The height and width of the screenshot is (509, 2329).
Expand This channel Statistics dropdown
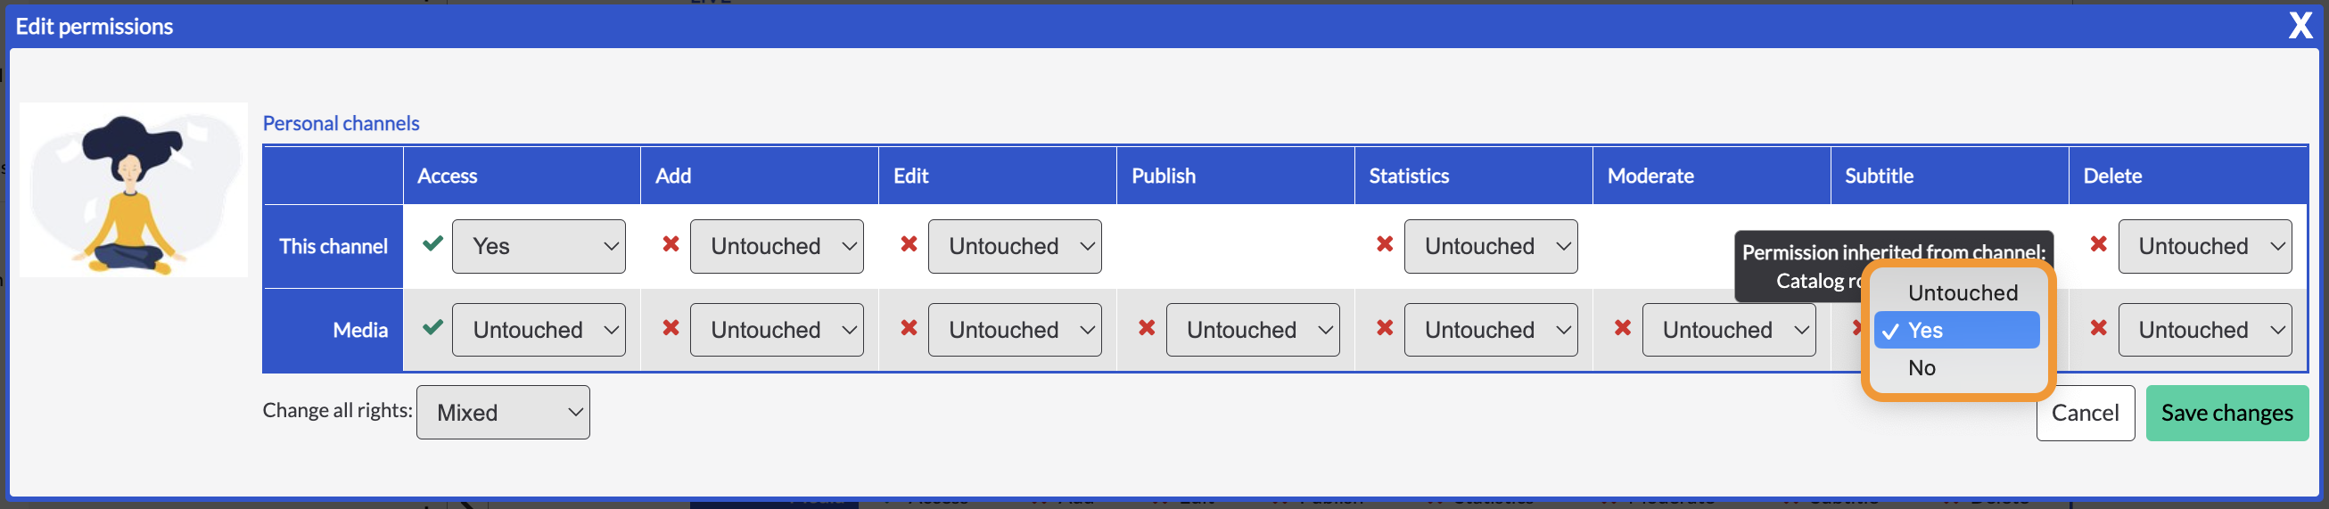tap(1490, 246)
